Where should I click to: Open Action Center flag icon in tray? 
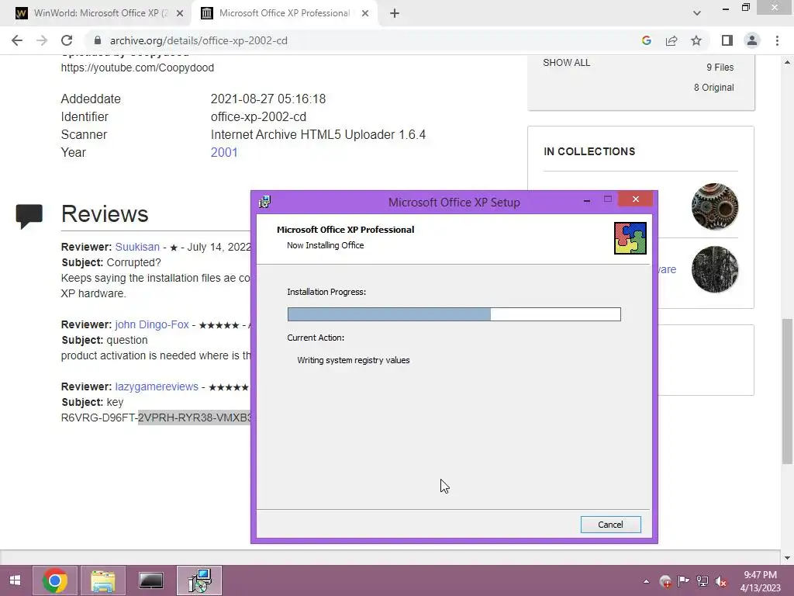(x=684, y=581)
